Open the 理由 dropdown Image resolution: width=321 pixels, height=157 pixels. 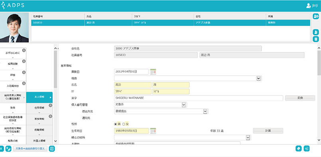(x=258, y=78)
